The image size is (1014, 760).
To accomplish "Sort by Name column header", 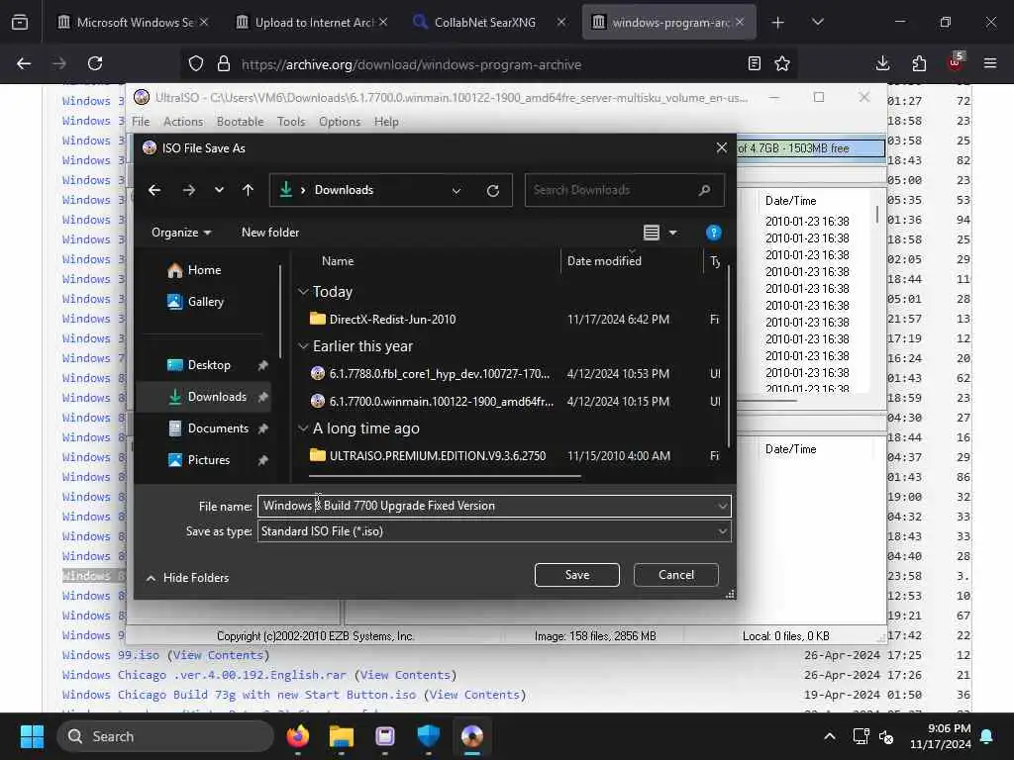I will [338, 261].
